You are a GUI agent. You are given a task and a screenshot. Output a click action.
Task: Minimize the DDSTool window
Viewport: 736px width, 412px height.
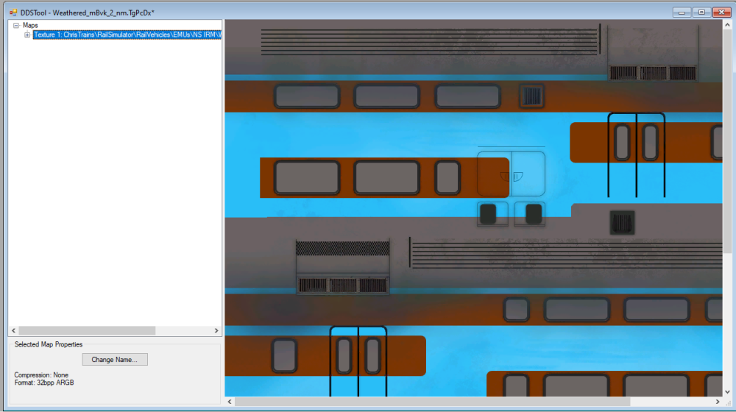(x=682, y=12)
